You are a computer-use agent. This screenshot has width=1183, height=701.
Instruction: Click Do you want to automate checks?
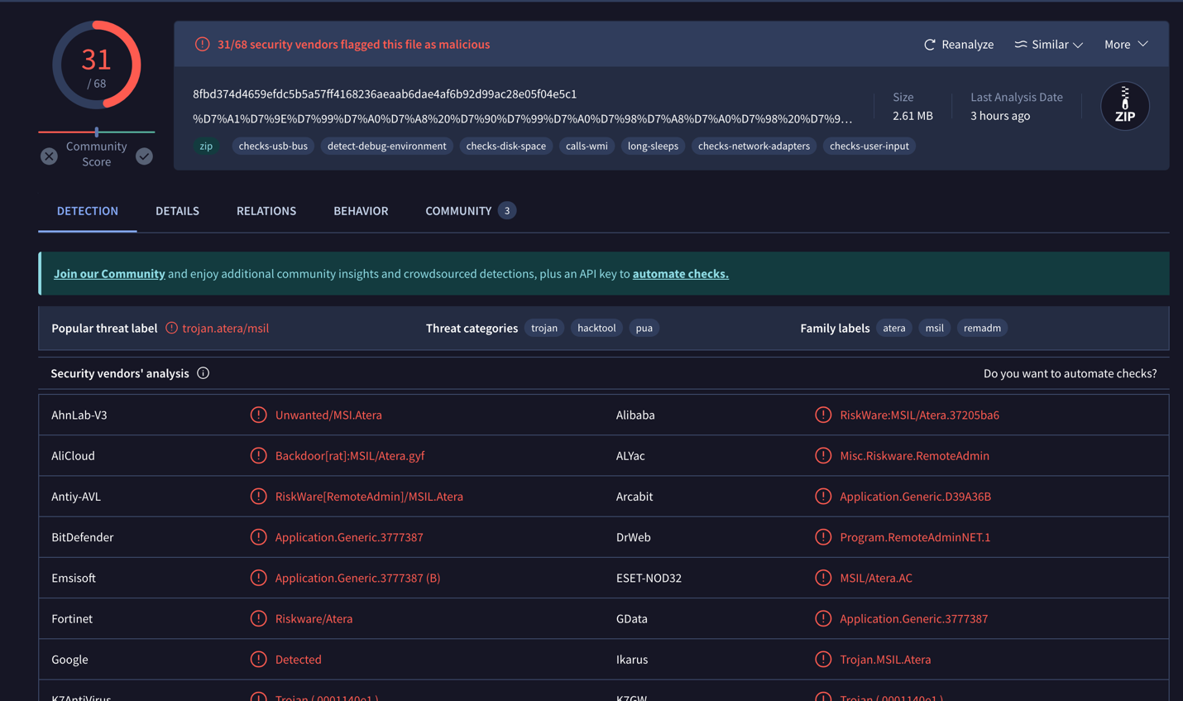pyautogui.click(x=1070, y=373)
